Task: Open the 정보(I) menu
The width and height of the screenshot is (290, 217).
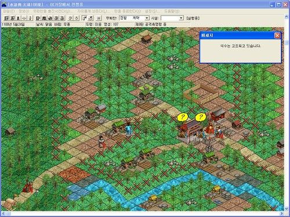Action: [24, 11]
